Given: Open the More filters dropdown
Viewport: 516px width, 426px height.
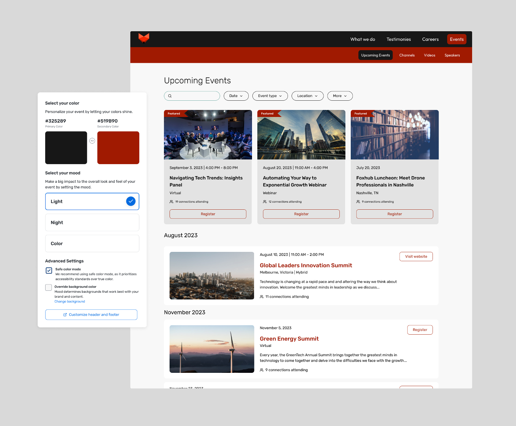Looking at the screenshot, I should 340,96.
